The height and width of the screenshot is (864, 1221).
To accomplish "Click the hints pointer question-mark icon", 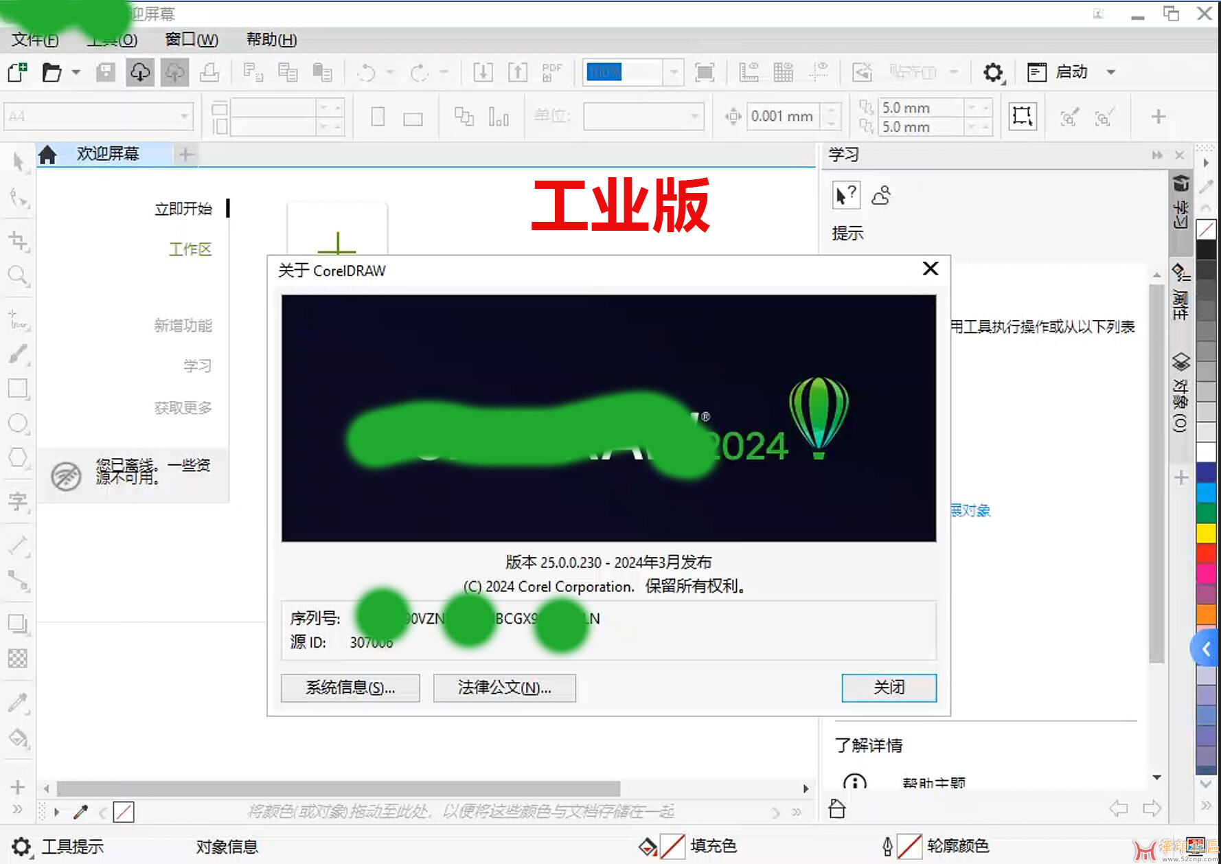I will pyautogui.click(x=846, y=196).
